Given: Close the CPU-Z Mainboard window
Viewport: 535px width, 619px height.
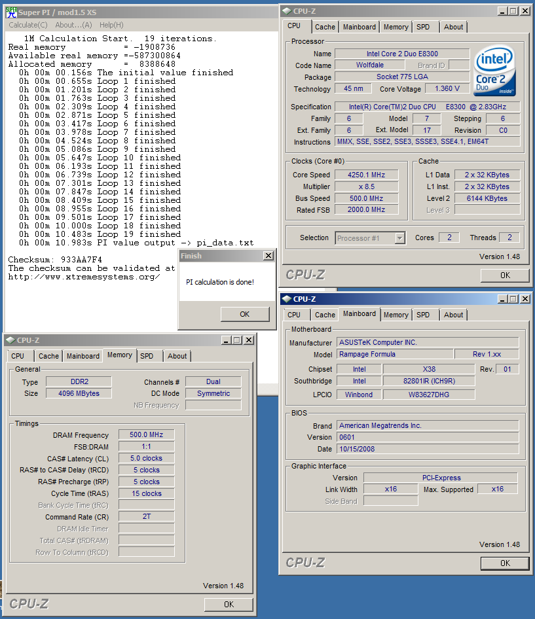Looking at the screenshot, I should (525, 299).
